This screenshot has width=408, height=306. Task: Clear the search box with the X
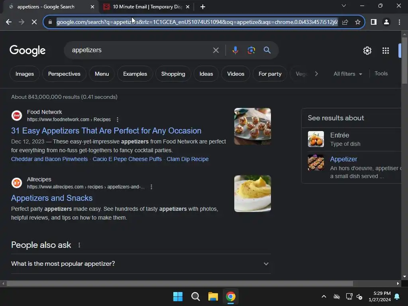point(216,50)
